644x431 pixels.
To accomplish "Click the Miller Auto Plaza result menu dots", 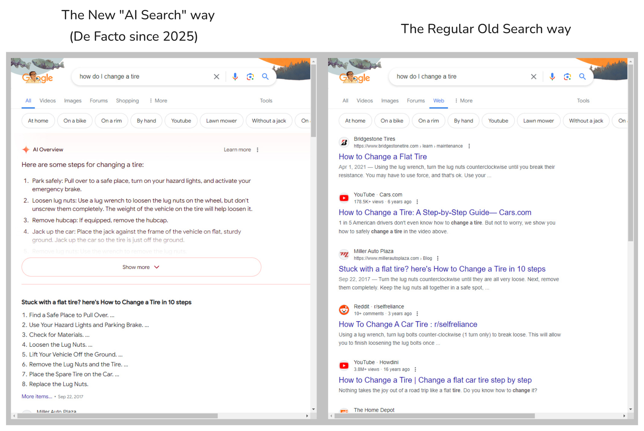I will [438, 258].
